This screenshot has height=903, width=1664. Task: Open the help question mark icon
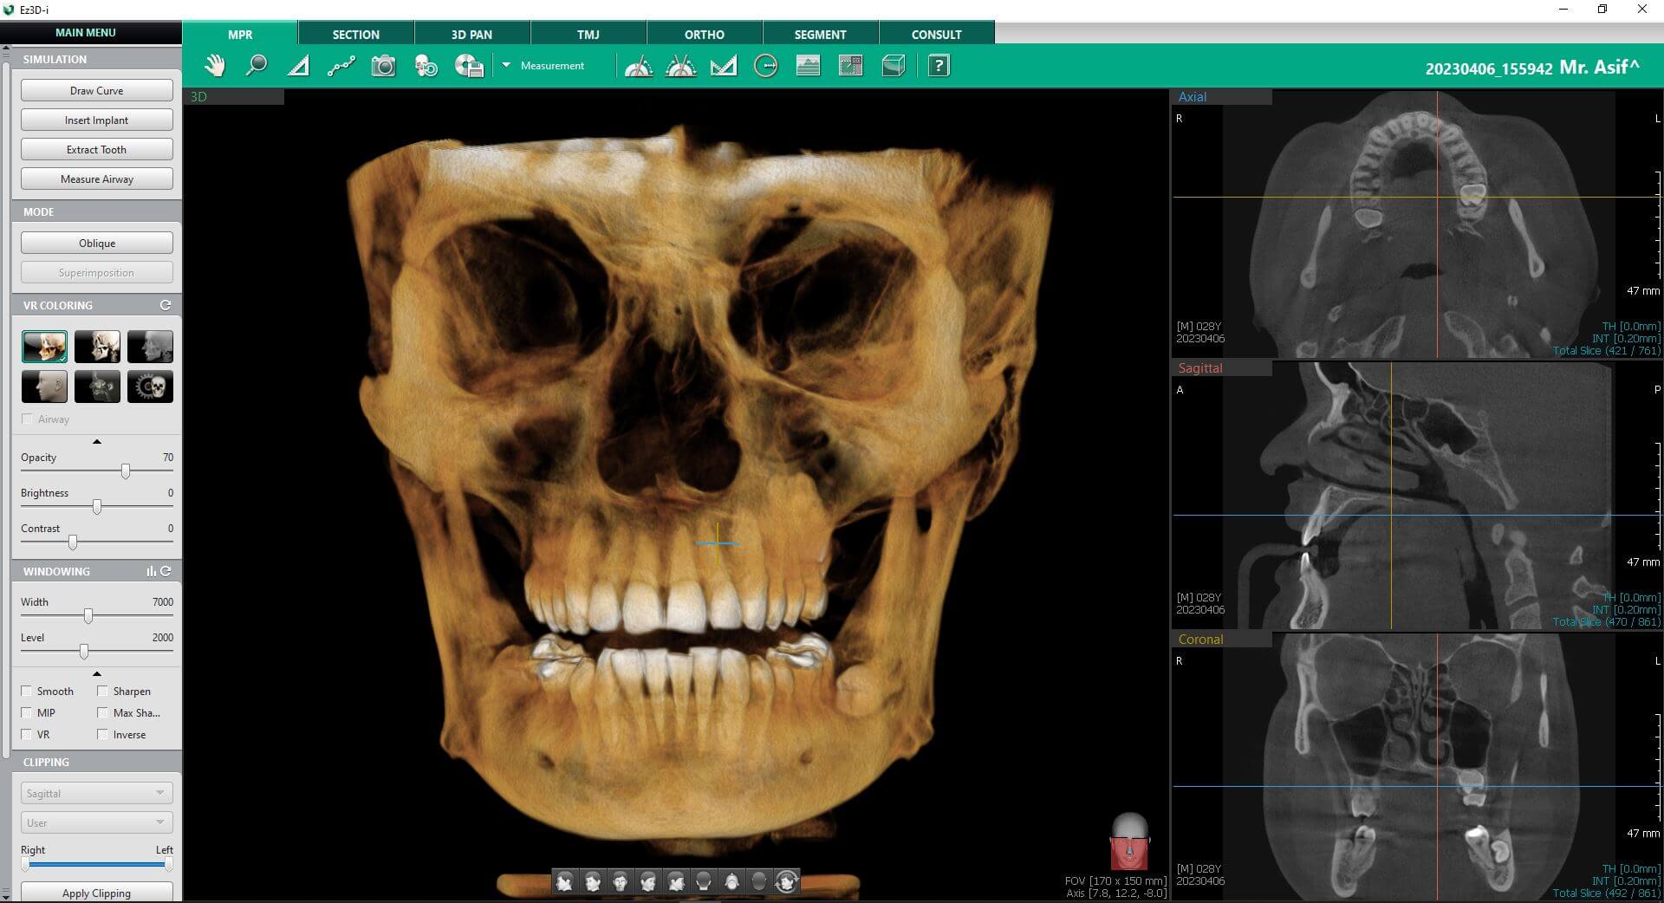(938, 66)
